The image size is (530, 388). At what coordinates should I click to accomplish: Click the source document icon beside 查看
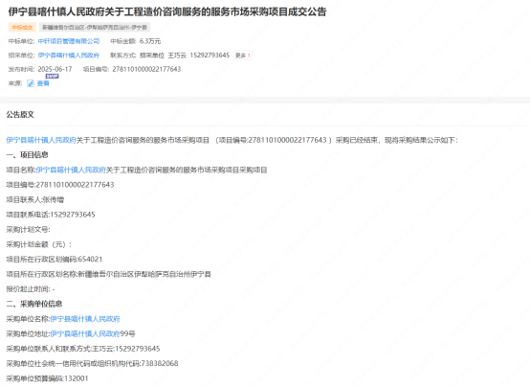click(31, 83)
